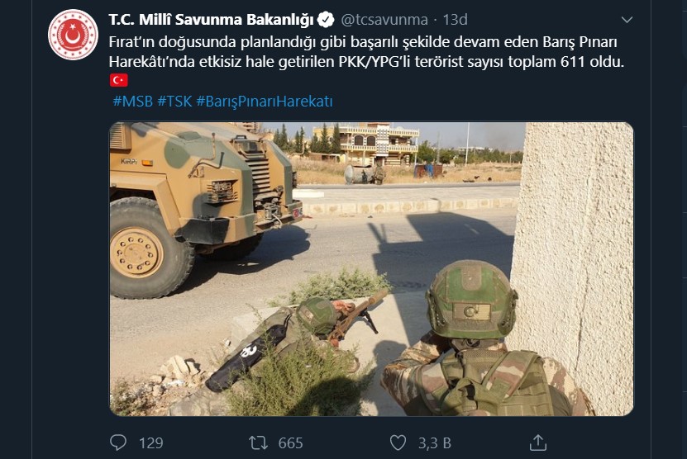Like the tweet with the heart icon
This screenshot has height=459, width=687.
click(x=398, y=442)
